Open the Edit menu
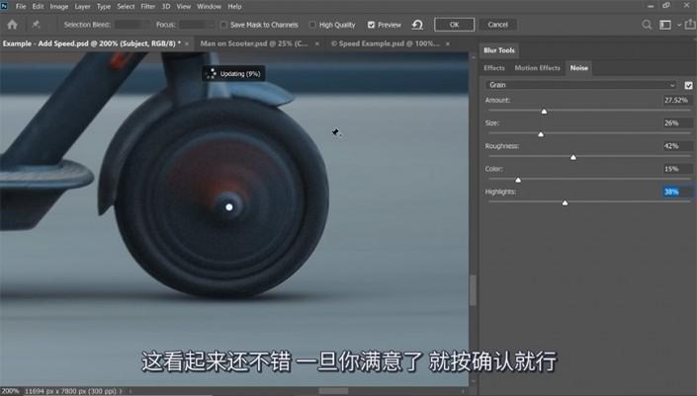The height and width of the screenshot is (396, 697). click(39, 6)
